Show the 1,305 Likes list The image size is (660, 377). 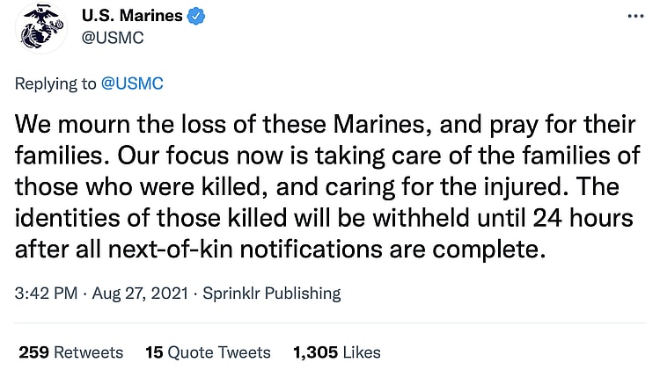coord(337,352)
